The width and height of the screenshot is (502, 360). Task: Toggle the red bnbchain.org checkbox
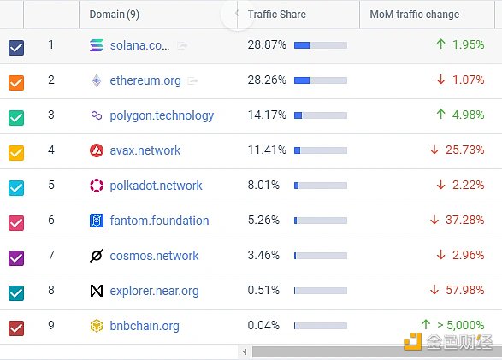coord(16,328)
